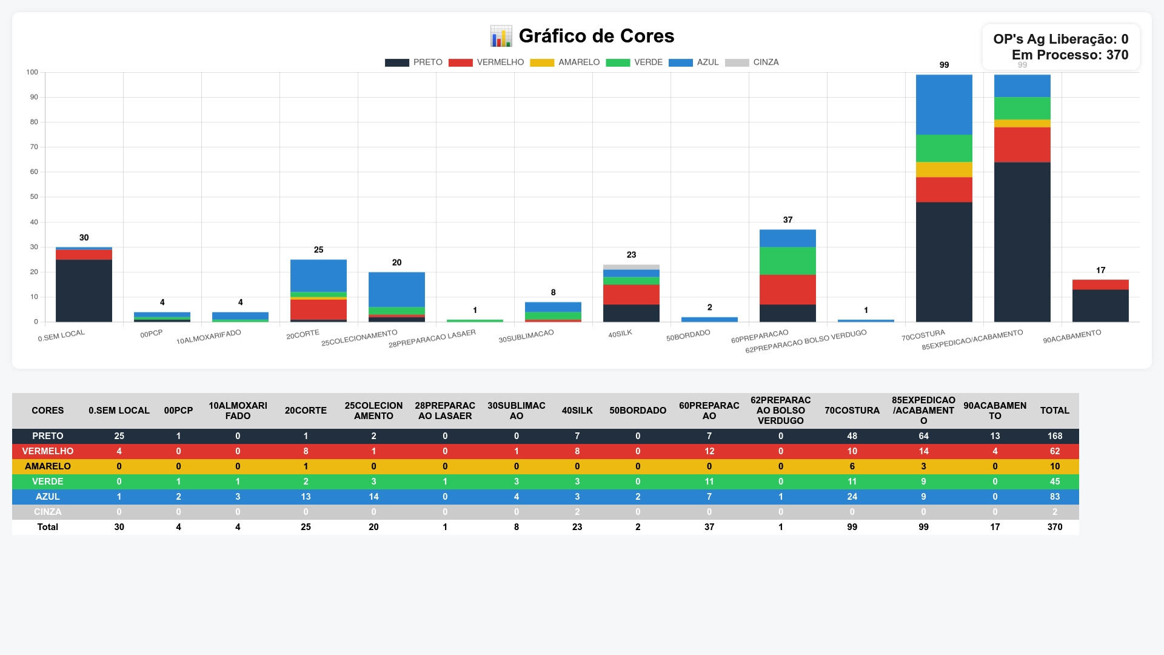Click the grand total 370 cell
The width and height of the screenshot is (1164, 655).
tap(1054, 527)
